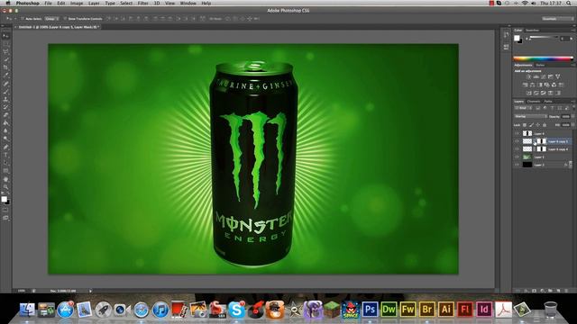Click the Layer 2 black thumbnail

(x=527, y=165)
